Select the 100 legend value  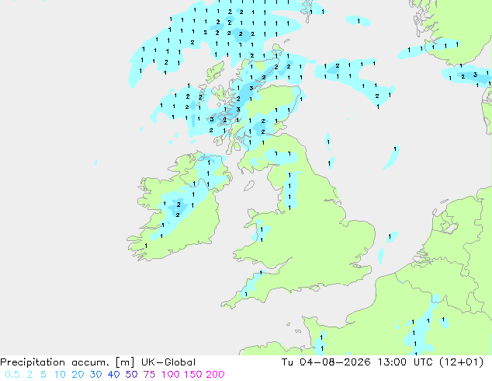171,375
